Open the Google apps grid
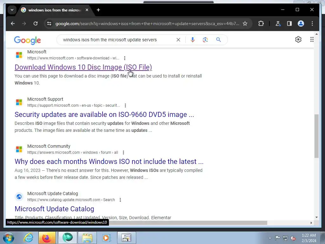Image resolution: width=325 pixels, height=244 pixels. click(312, 39)
